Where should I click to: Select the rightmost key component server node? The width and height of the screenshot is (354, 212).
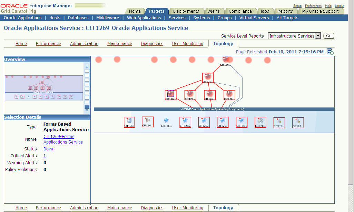point(298,123)
